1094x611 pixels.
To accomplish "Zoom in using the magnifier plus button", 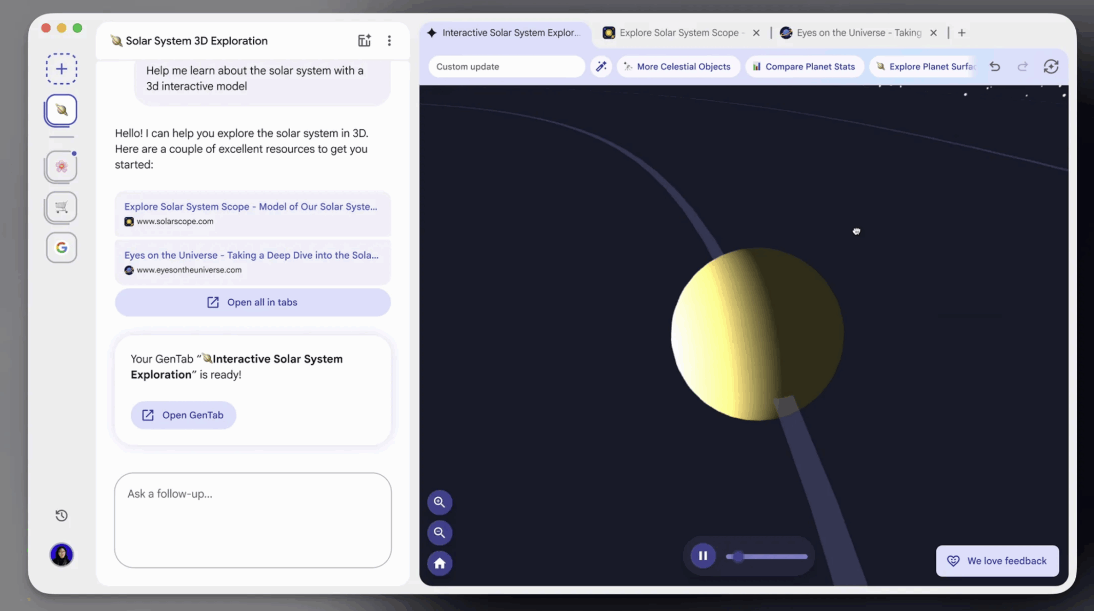I will (439, 502).
